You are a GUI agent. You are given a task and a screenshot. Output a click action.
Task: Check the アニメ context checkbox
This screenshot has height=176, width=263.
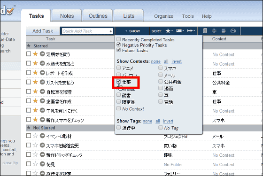tap(118, 68)
